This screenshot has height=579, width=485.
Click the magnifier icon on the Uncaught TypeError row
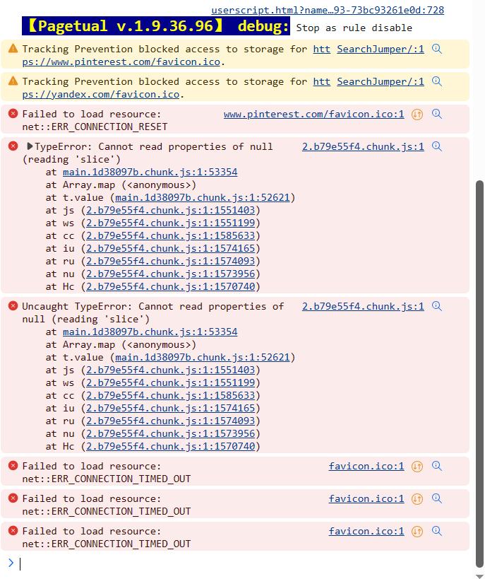pos(437,306)
